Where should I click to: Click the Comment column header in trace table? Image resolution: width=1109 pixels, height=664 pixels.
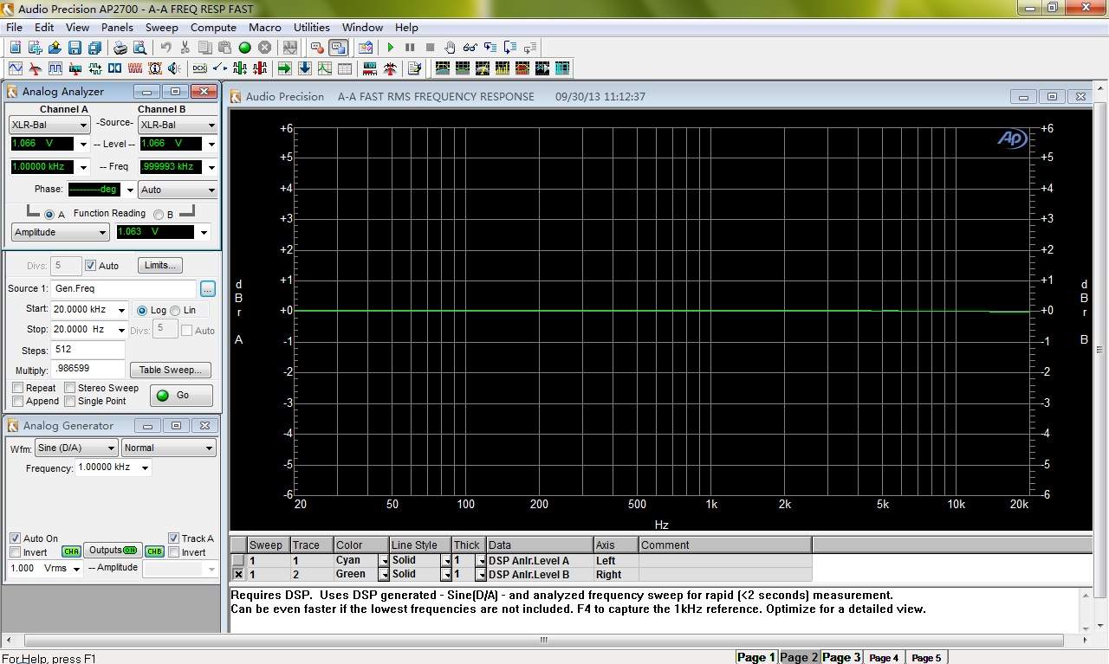pos(725,545)
